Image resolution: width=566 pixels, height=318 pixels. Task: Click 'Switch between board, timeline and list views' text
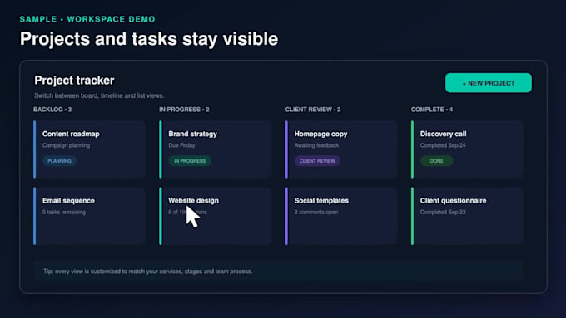99,95
